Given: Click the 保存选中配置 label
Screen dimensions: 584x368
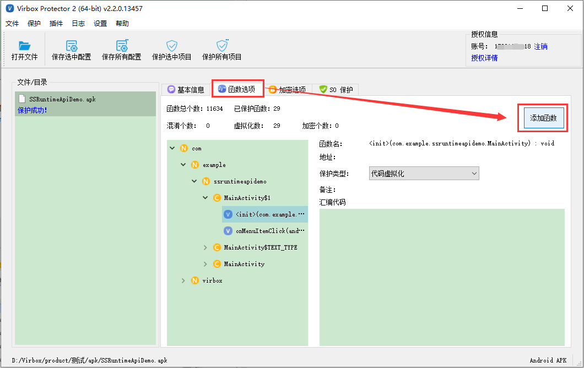Looking at the screenshot, I should pyautogui.click(x=71, y=57).
